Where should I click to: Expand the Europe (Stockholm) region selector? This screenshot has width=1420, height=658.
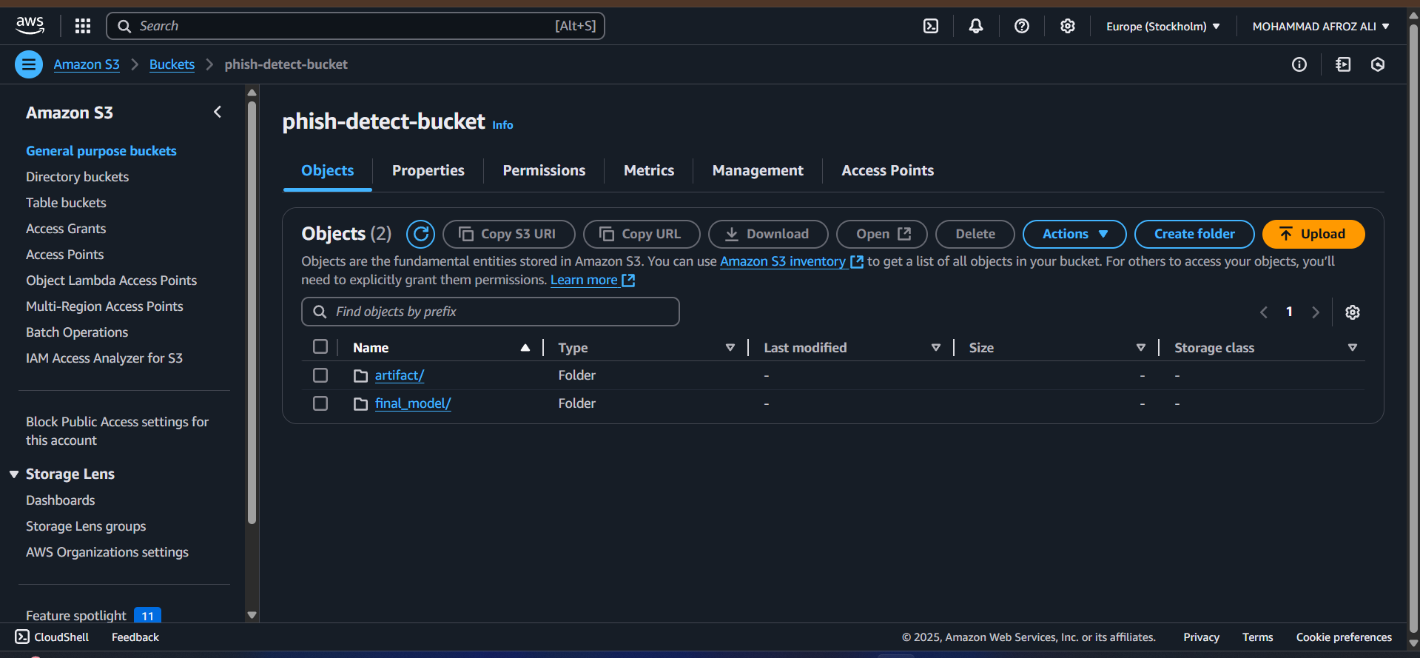(1162, 26)
